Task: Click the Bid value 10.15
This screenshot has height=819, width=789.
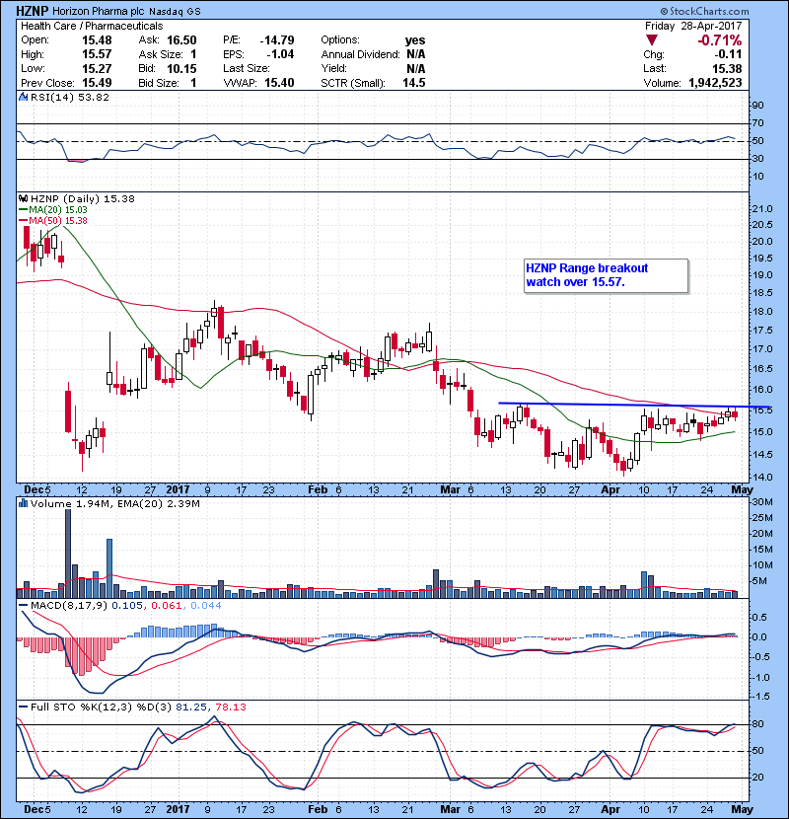Action: pyautogui.click(x=181, y=68)
